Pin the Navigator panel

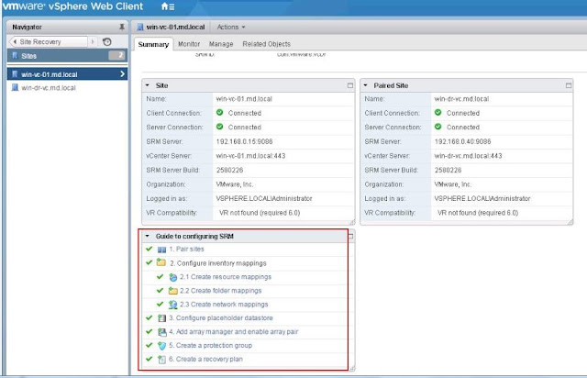pos(122,27)
